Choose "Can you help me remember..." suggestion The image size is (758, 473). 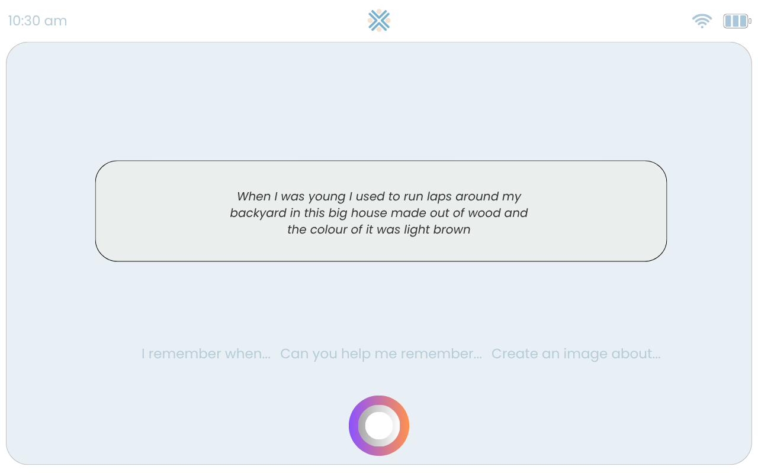[381, 354]
